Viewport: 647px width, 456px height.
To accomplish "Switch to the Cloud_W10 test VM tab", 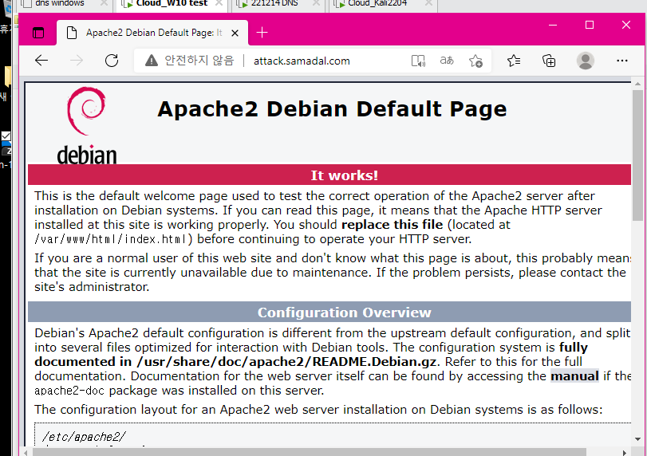I will coord(172,3).
